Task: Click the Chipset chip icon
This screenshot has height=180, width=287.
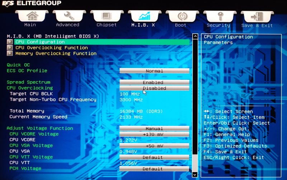Action: coord(107,16)
